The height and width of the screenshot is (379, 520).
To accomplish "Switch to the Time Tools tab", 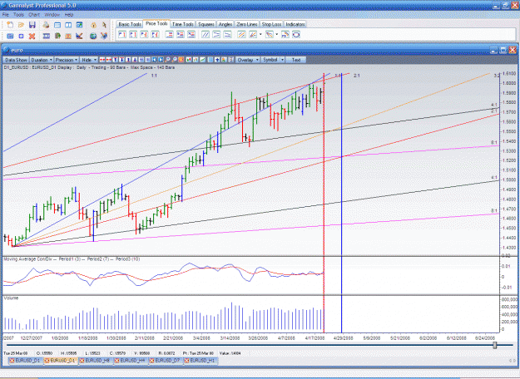I will (183, 24).
